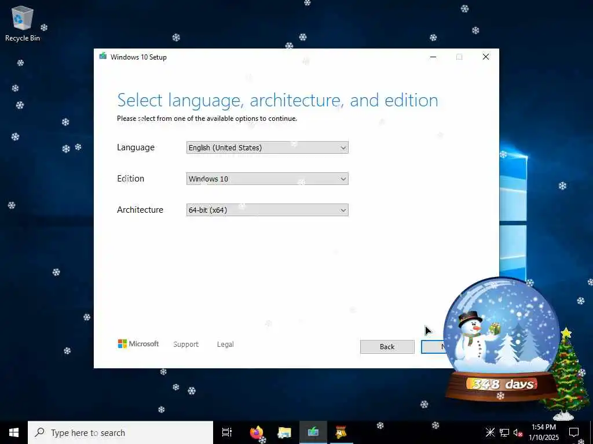
Task: Open Task View from the taskbar
Action: pos(227,432)
